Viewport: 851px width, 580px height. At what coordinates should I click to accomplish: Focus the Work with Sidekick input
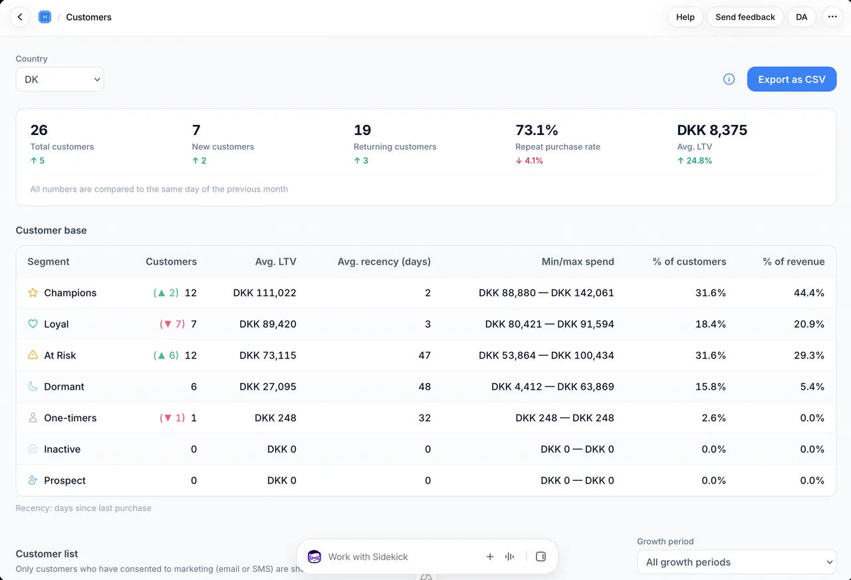[402, 557]
